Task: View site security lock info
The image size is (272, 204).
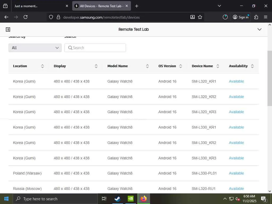Action: click(x=58, y=17)
